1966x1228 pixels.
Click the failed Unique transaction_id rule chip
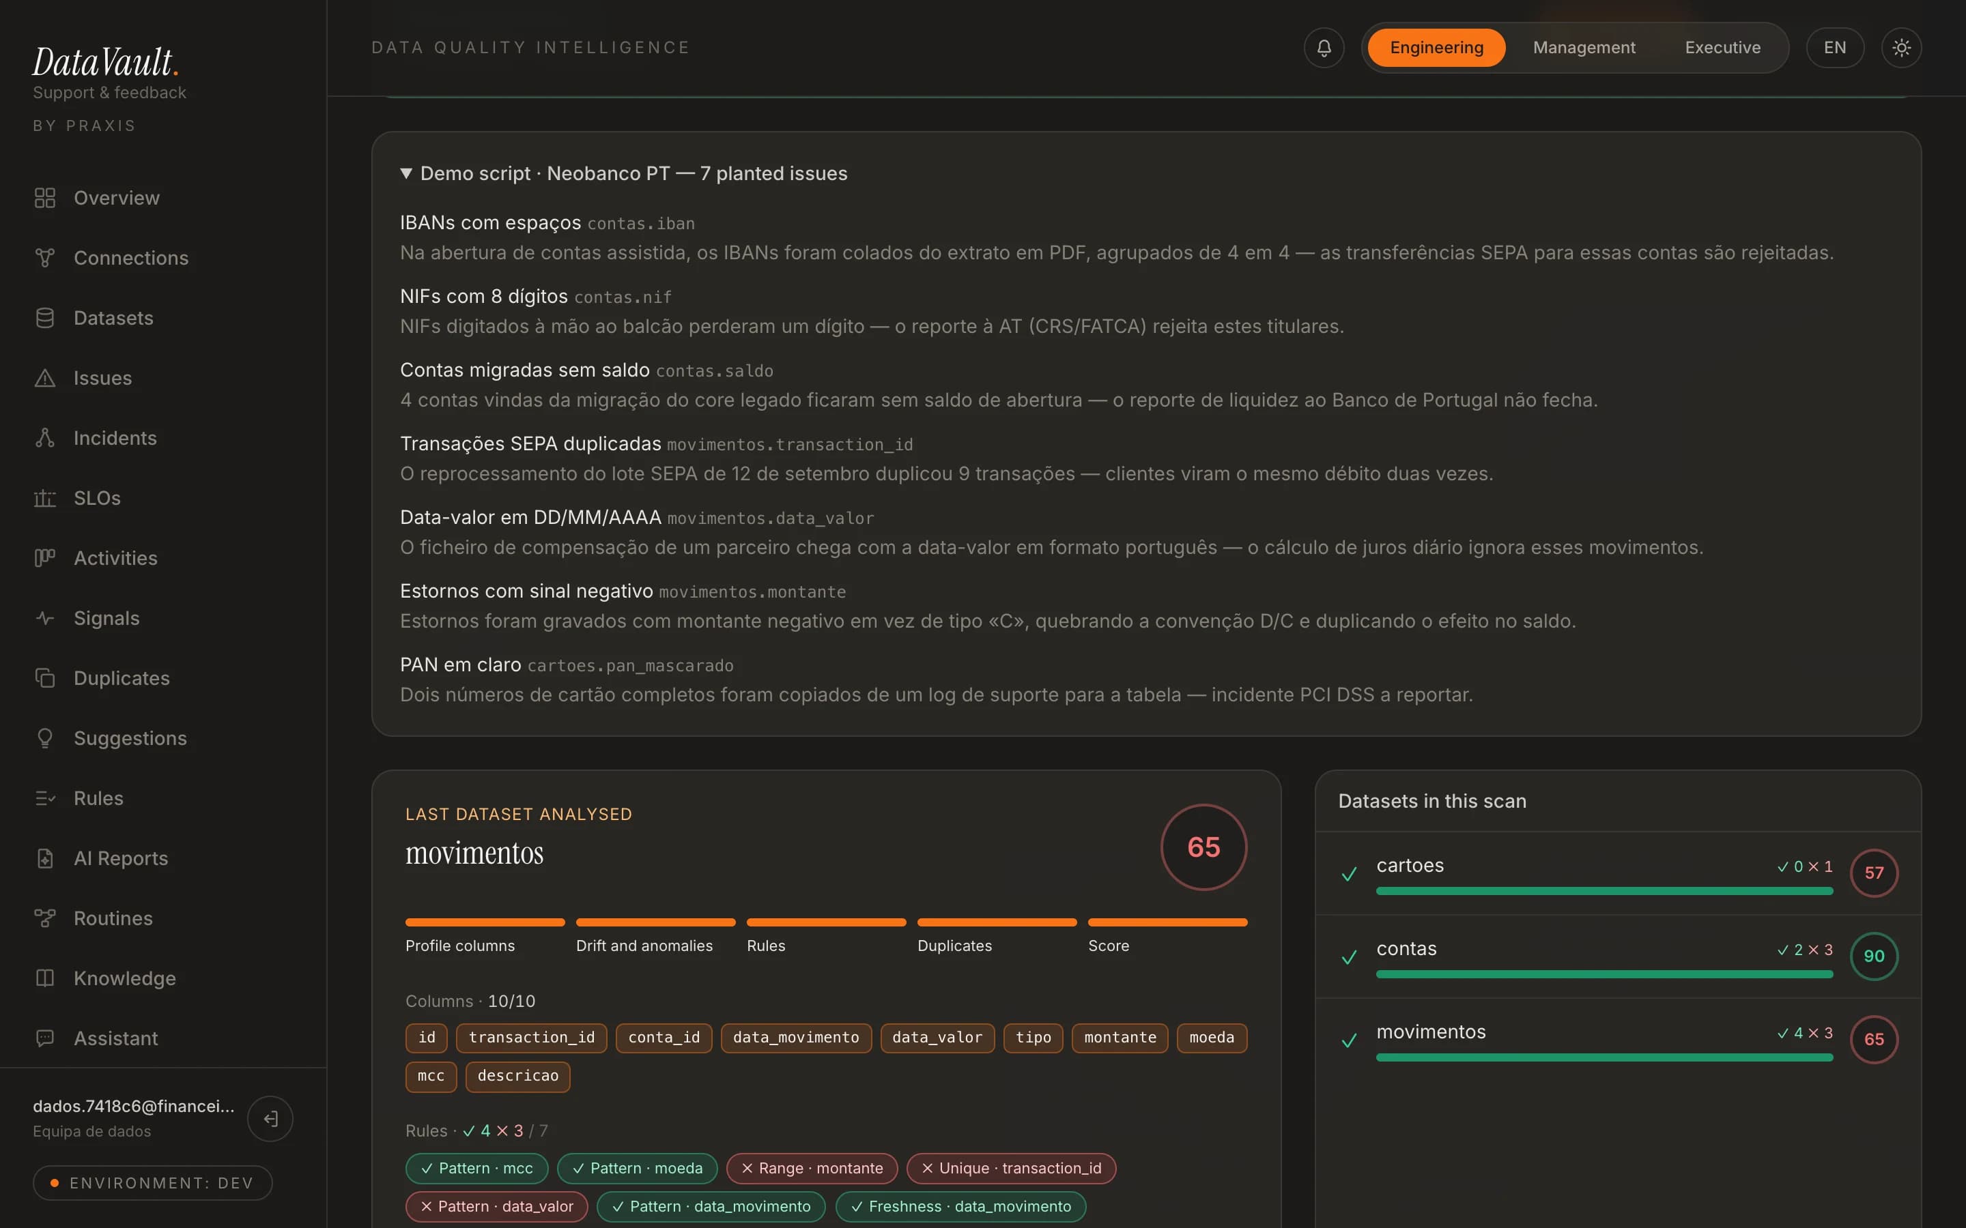pyautogui.click(x=1012, y=1169)
